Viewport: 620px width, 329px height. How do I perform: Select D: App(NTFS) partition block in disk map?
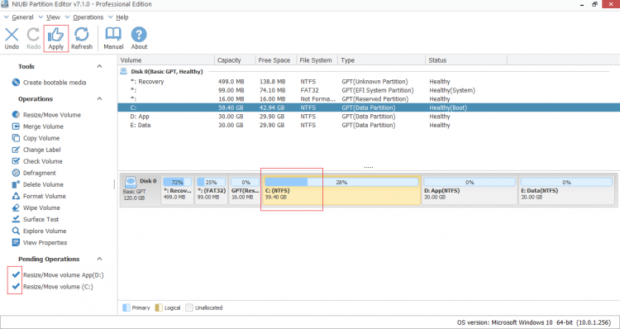tap(470, 190)
